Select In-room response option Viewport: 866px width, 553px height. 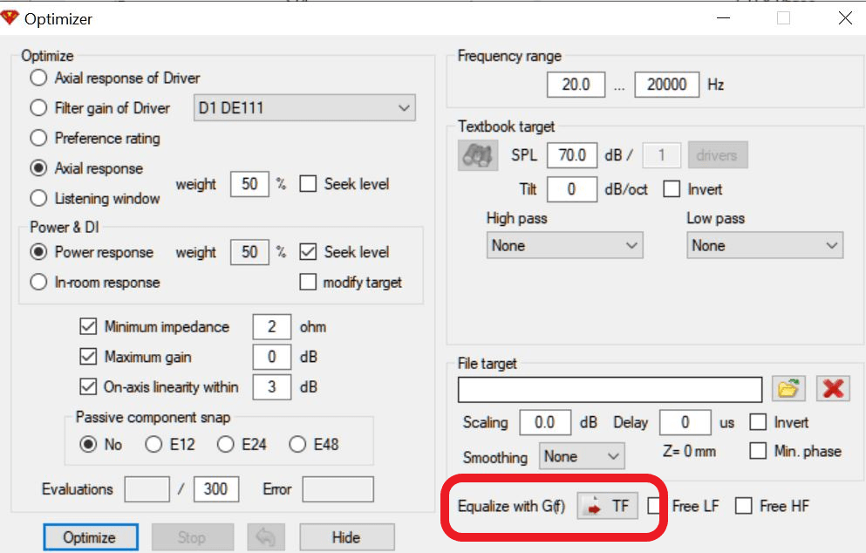[x=38, y=282]
